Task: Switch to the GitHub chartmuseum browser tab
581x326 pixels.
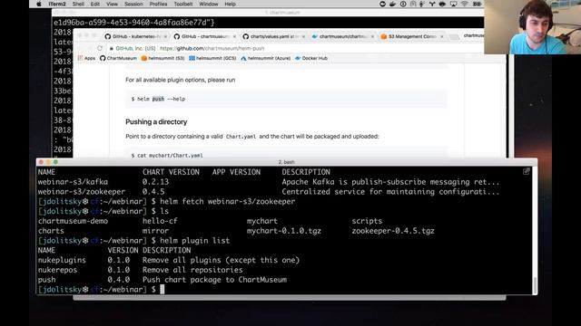Action: point(204,36)
